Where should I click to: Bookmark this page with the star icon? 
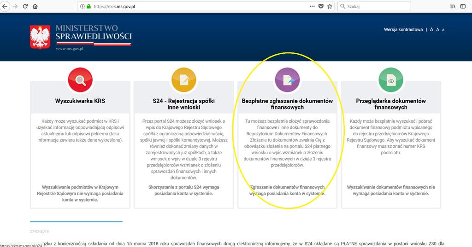(330, 6)
